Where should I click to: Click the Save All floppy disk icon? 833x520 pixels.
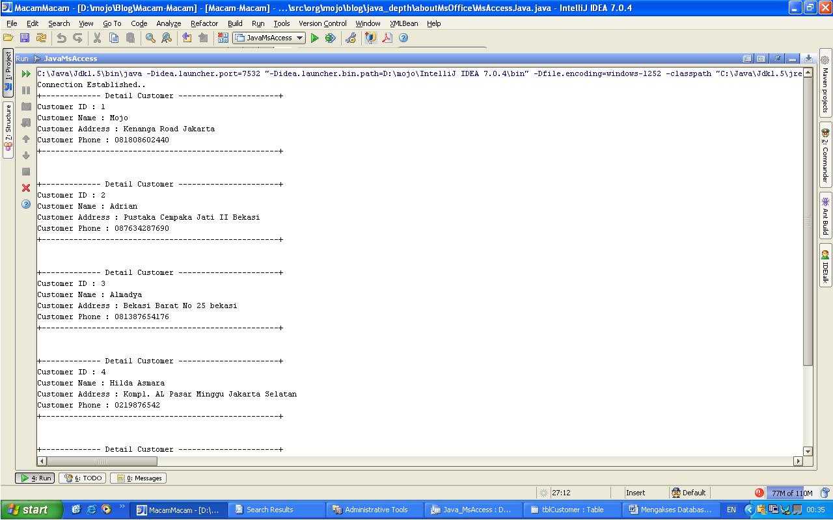pyautogui.click(x=25, y=38)
